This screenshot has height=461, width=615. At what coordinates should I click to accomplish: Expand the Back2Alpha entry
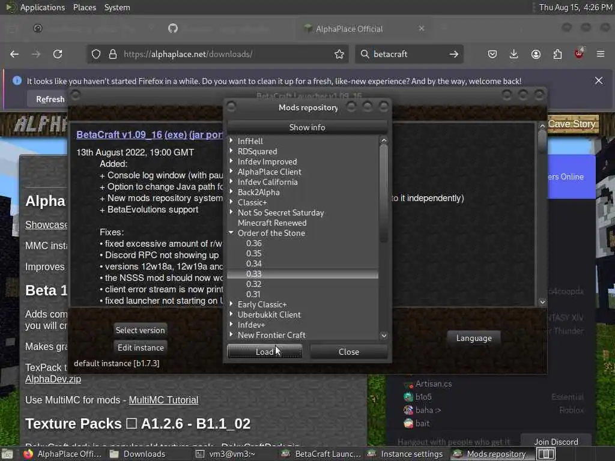(231, 191)
